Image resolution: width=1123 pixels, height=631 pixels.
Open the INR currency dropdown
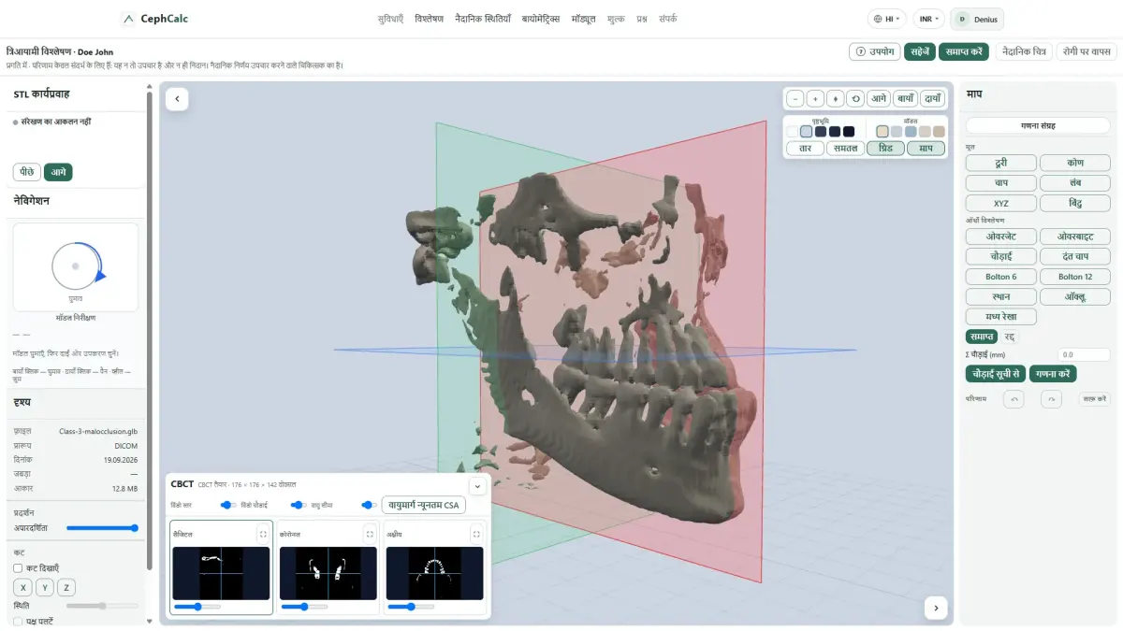pos(928,19)
